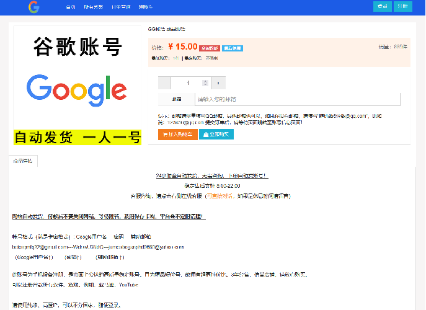Click the quantity field spinner arrows
The height and width of the screenshot is (310, 426).
[x=205, y=83]
